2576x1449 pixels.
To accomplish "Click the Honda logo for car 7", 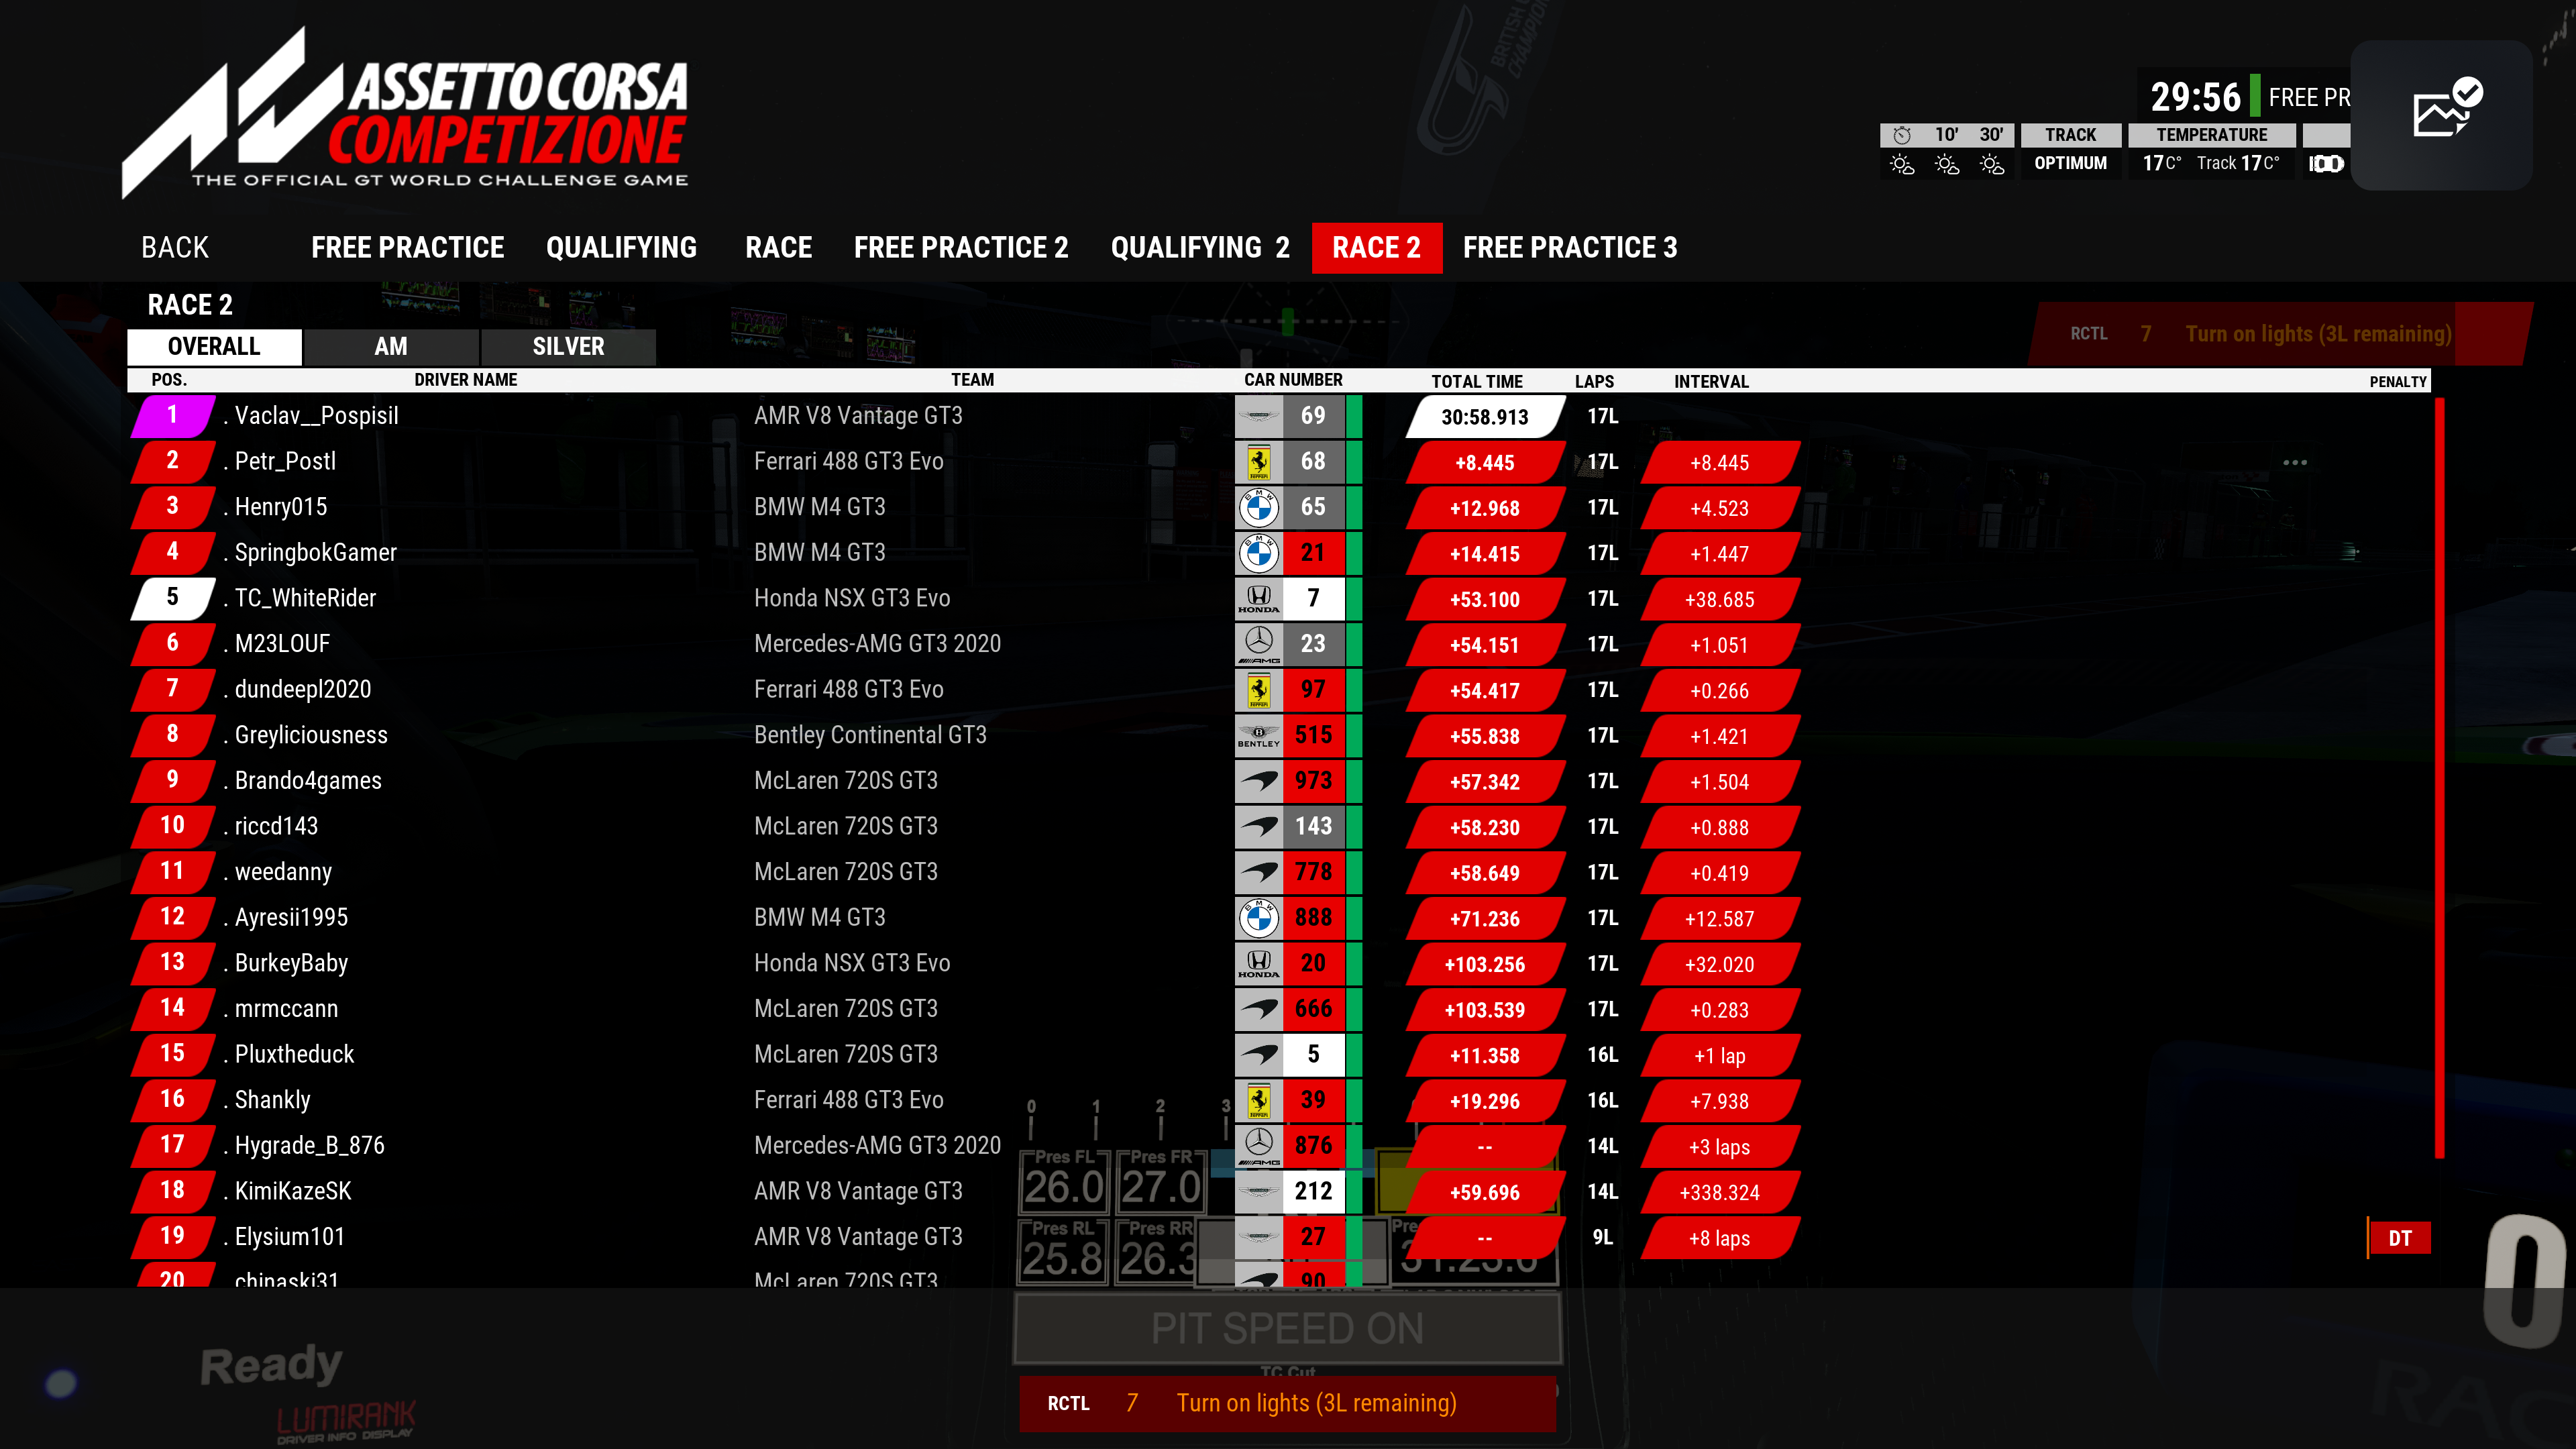I will click(x=1259, y=598).
